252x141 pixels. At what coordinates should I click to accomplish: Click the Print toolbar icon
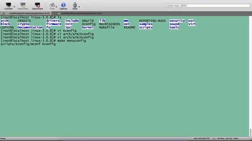click(x=52, y=6)
